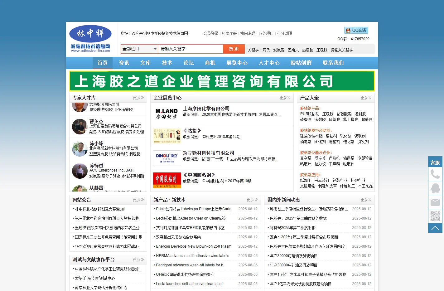Click 曹英杰 expert portrait photo

pos(80,127)
